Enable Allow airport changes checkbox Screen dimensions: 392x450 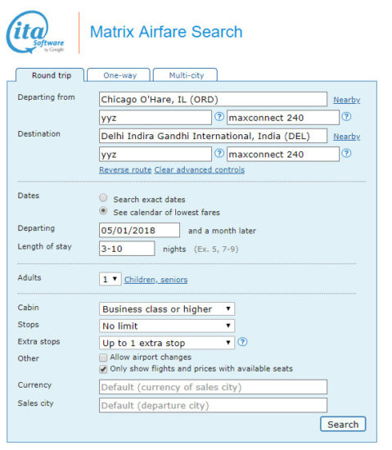(103, 358)
